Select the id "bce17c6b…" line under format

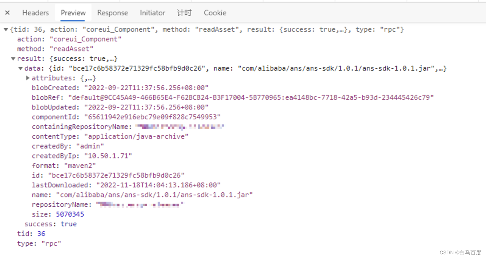pos(108,176)
